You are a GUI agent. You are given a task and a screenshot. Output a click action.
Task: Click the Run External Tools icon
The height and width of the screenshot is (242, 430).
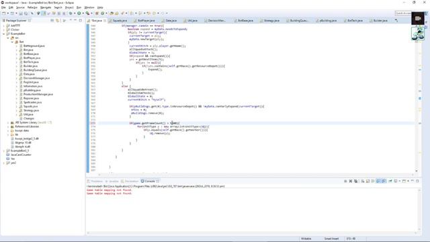(x=87, y=13)
